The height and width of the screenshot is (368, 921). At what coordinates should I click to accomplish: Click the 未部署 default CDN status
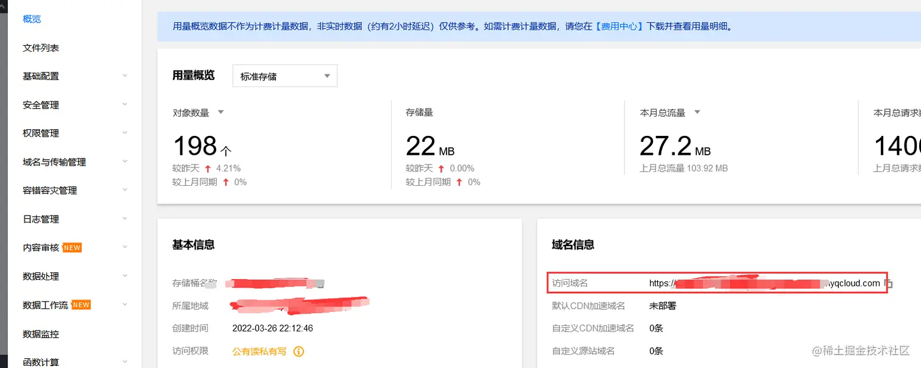pyautogui.click(x=663, y=305)
